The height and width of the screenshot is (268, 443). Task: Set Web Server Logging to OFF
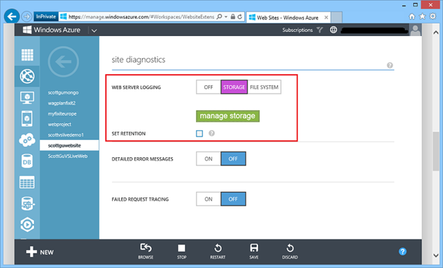(x=208, y=87)
